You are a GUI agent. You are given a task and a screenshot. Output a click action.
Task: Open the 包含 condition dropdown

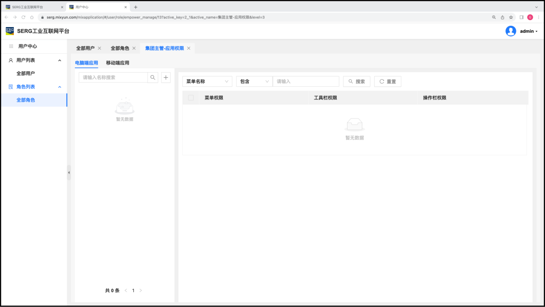(254, 82)
